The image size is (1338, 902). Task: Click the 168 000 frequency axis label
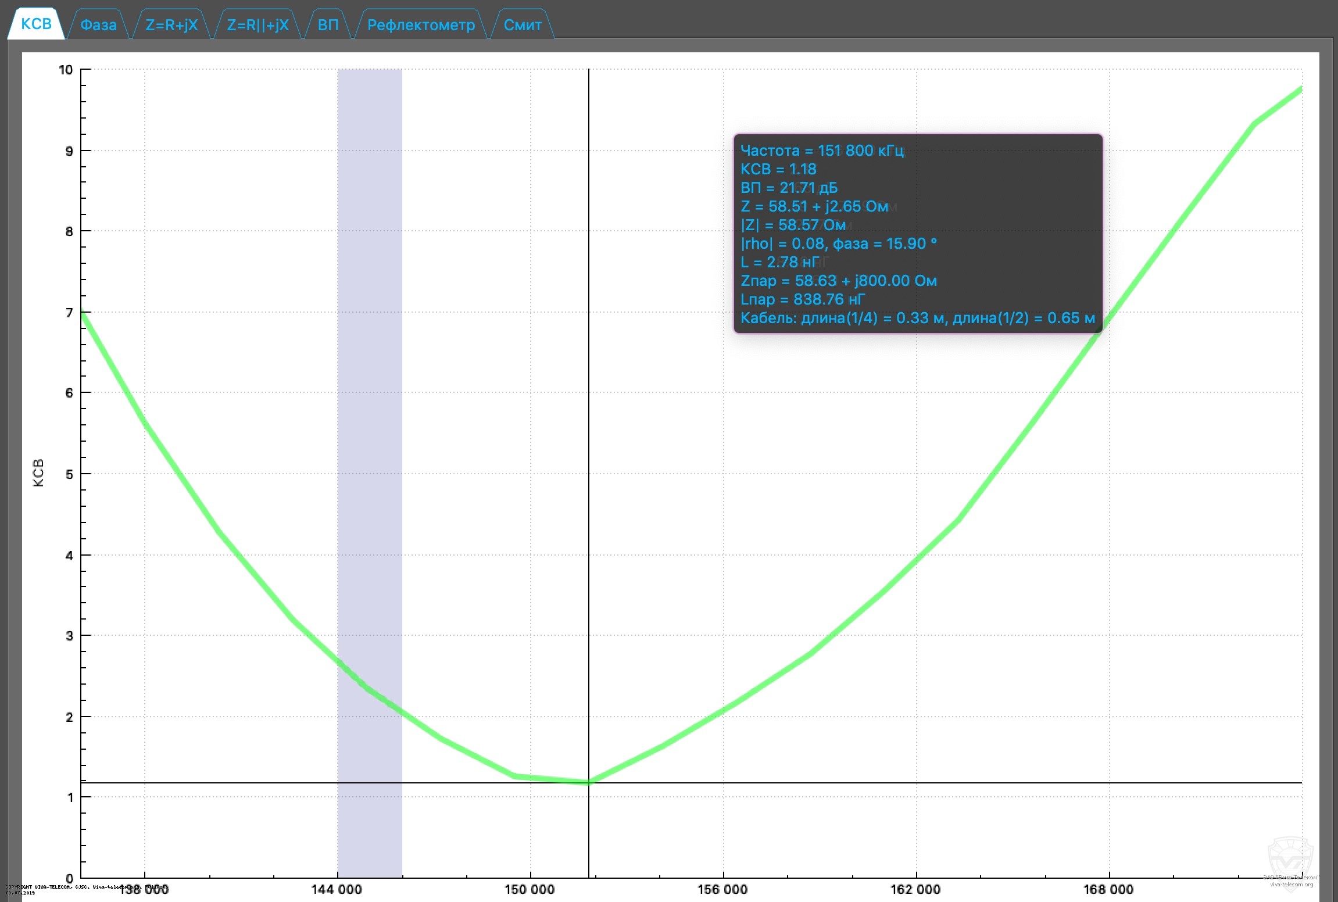[1108, 889]
